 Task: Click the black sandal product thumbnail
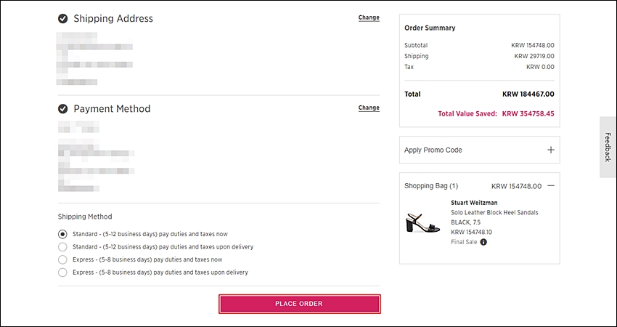tap(422, 222)
